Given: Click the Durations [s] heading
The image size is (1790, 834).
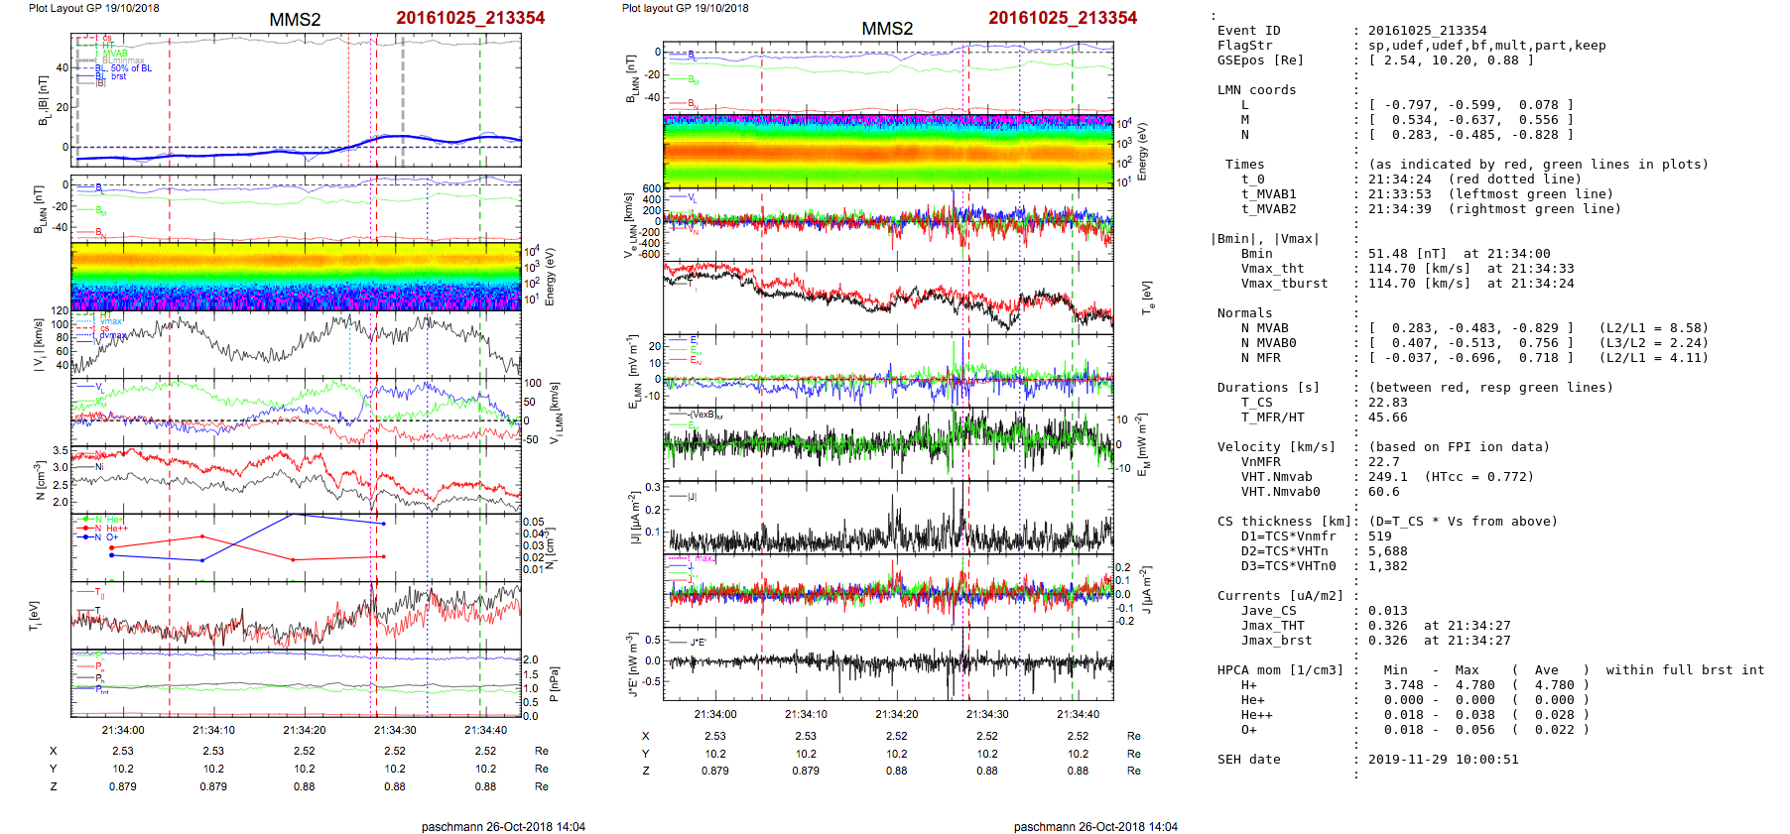Looking at the screenshot, I should pos(1268,388).
